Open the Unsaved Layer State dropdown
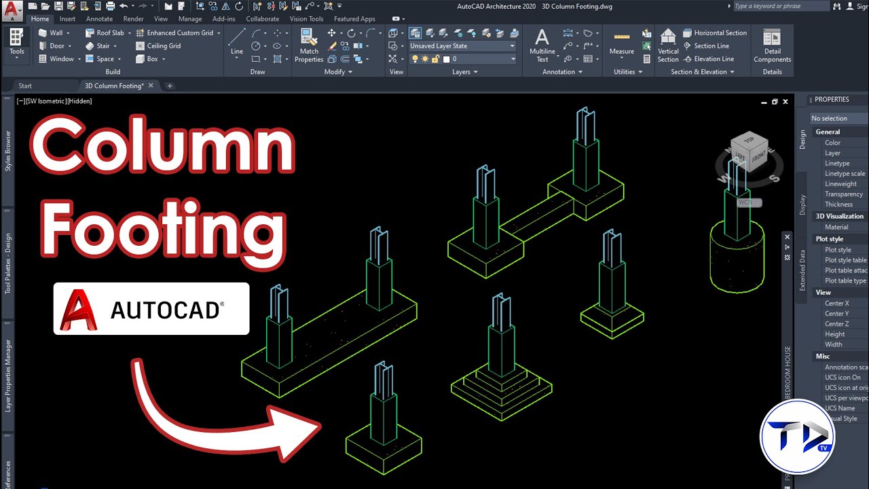The height and width of the screenshot is (489, 869). [462, 46]
